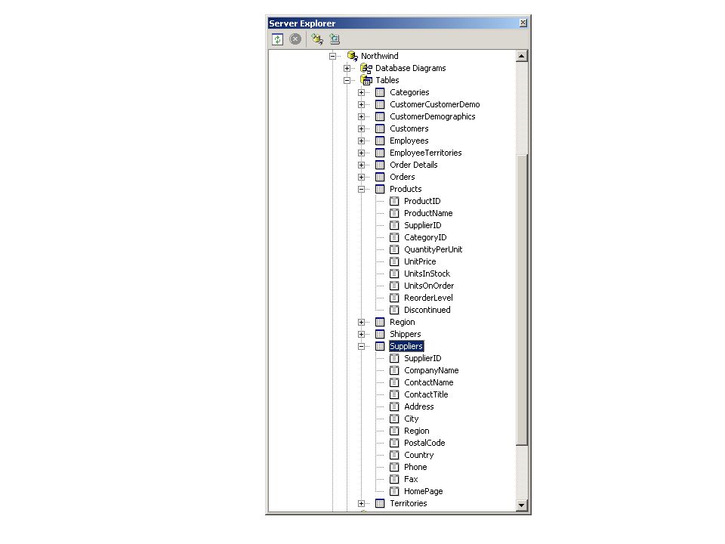Click the Categories table icon

[380, 92]
